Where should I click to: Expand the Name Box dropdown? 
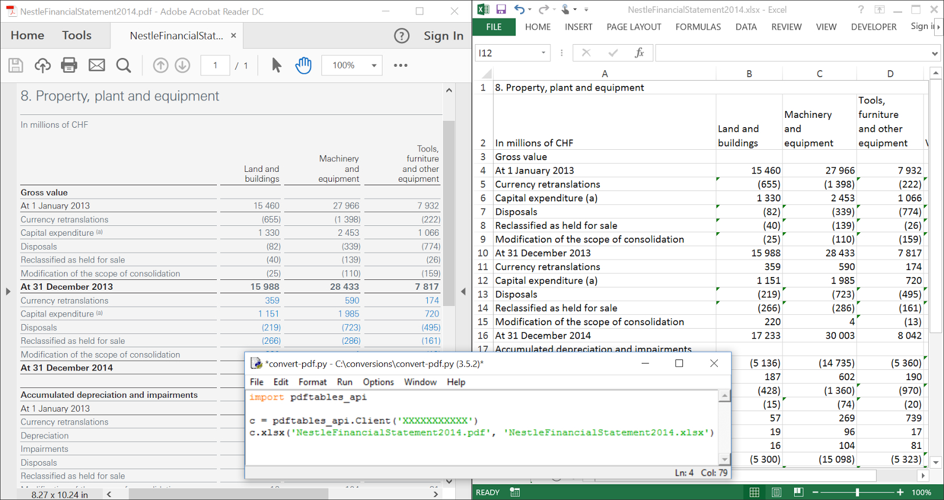click(x=543, y=53)
